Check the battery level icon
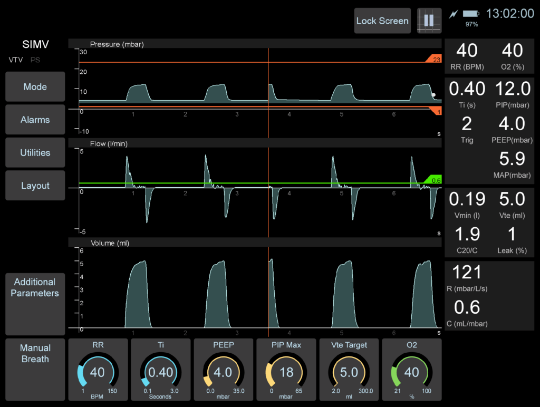Image resolution: width=540 pixels, height=407 pixels. (471, 14)
